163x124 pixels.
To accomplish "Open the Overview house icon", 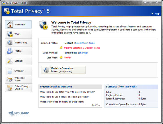I will coord(10,25).
